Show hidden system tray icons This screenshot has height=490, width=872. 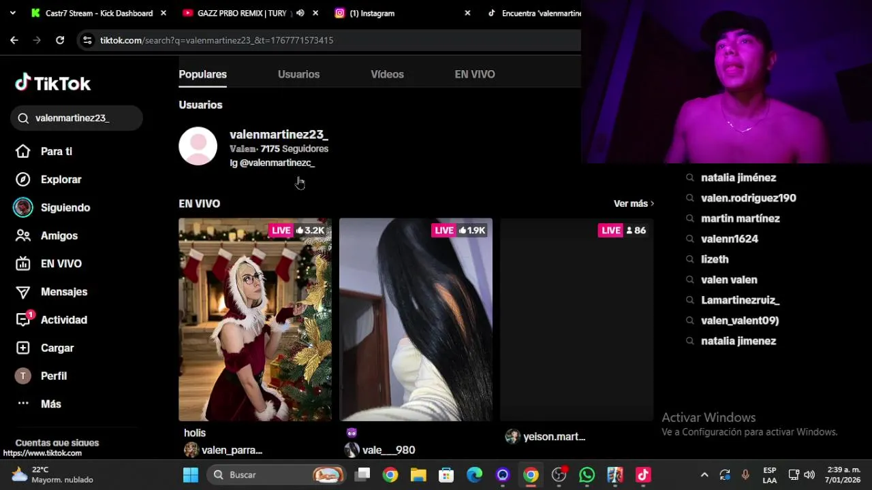tap(704, 474)
